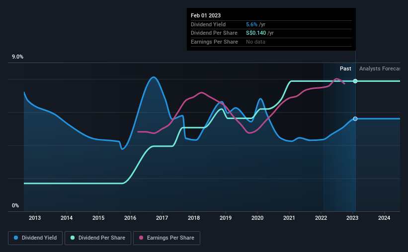Viewport: 408px width, 252px height.
Task: Click the 9.0% y-axis label
Action: 17,57
